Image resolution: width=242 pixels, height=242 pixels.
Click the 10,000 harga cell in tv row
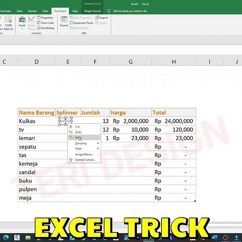130,129
